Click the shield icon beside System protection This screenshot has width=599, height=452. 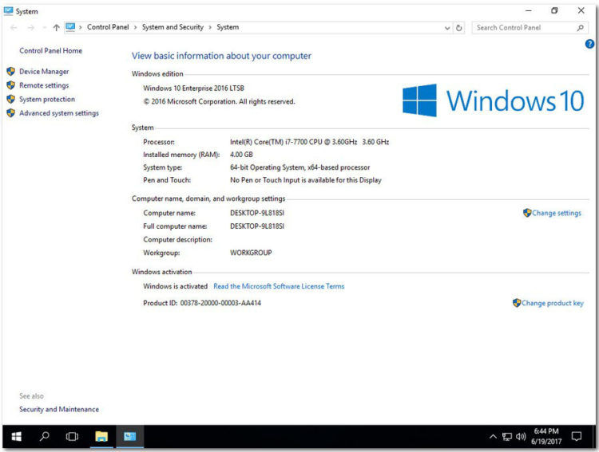click(x=10, y=99)
